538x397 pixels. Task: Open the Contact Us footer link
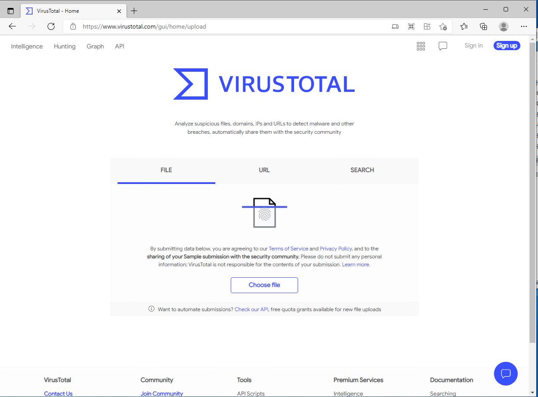click(58, 393)
